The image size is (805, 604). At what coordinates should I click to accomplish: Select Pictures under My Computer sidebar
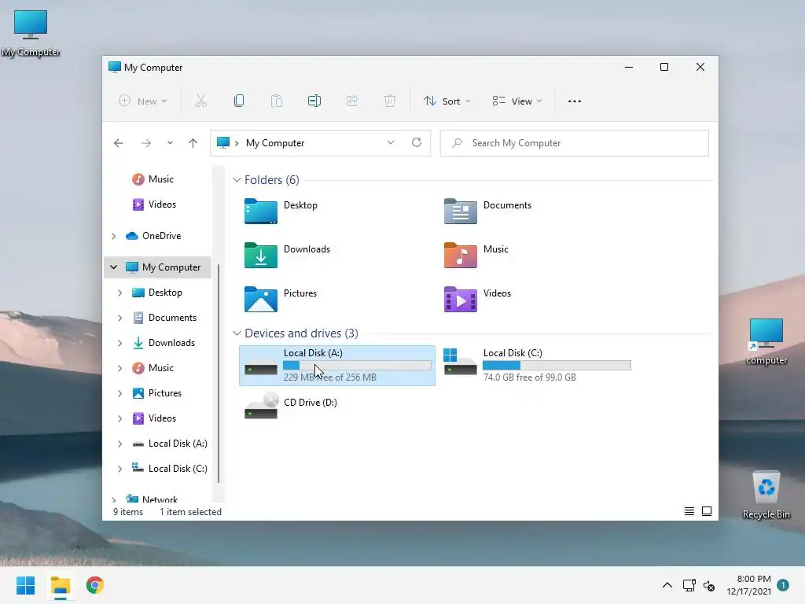point(157,393)
